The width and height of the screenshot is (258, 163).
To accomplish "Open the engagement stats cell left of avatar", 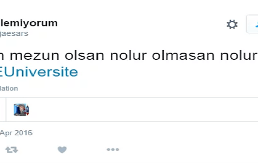I will [3, 110].
